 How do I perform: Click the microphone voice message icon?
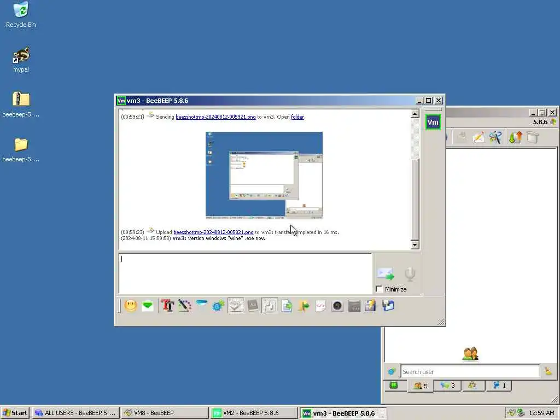(410, 273)
